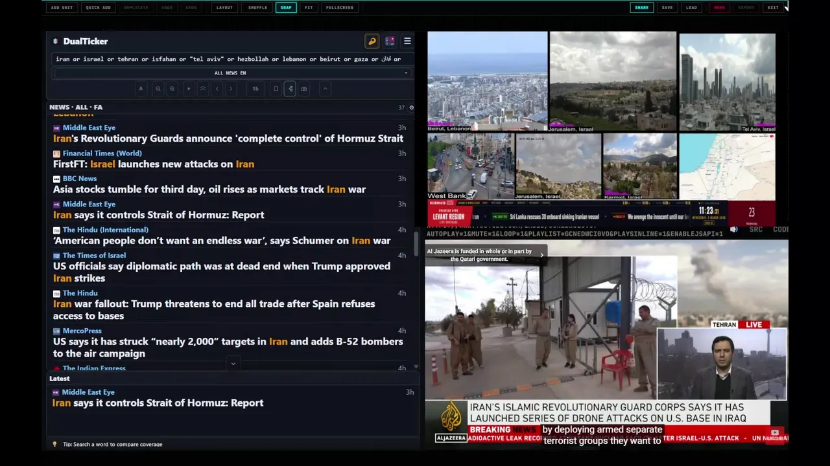Click the SAVE button
This screenshot has height=466, width=830.
[x=667, y=8]
